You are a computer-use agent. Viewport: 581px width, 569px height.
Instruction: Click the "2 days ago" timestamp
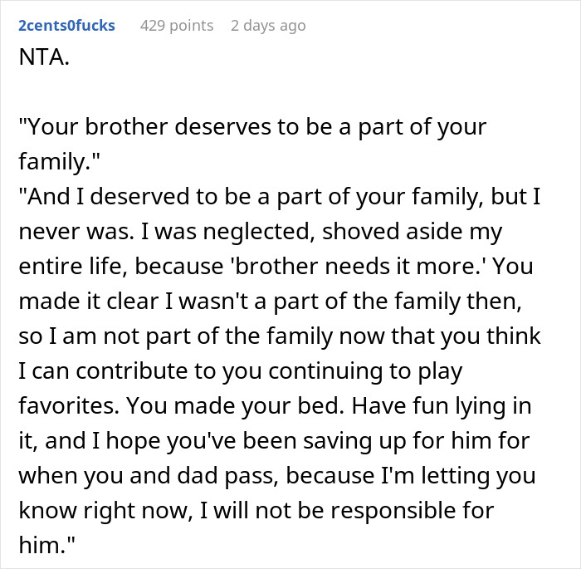click(x=267, y=26)
